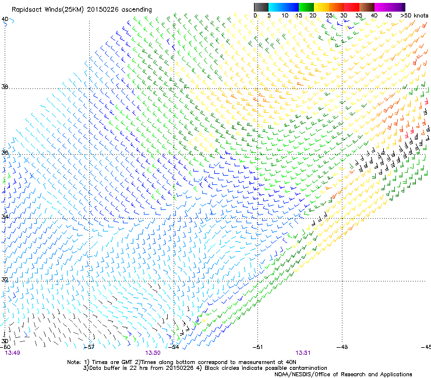Image resolution: width=431 pixels, height=378 pixels.
Task: Click the '10' legend tick label
Action: [x=285, y=15]
